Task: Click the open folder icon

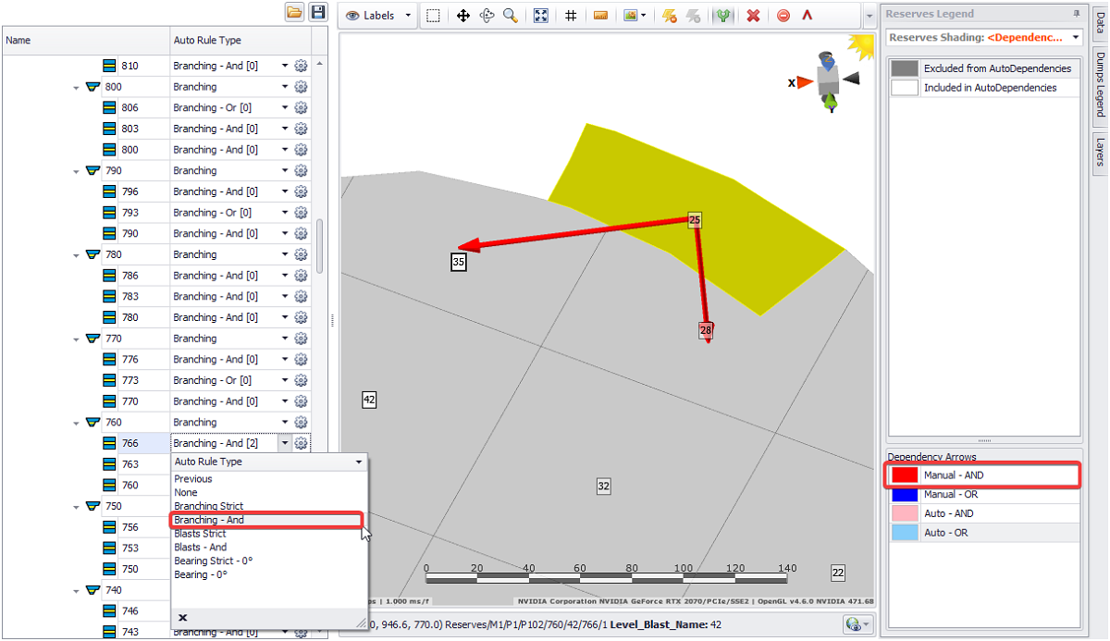Action: pos(294,12)
